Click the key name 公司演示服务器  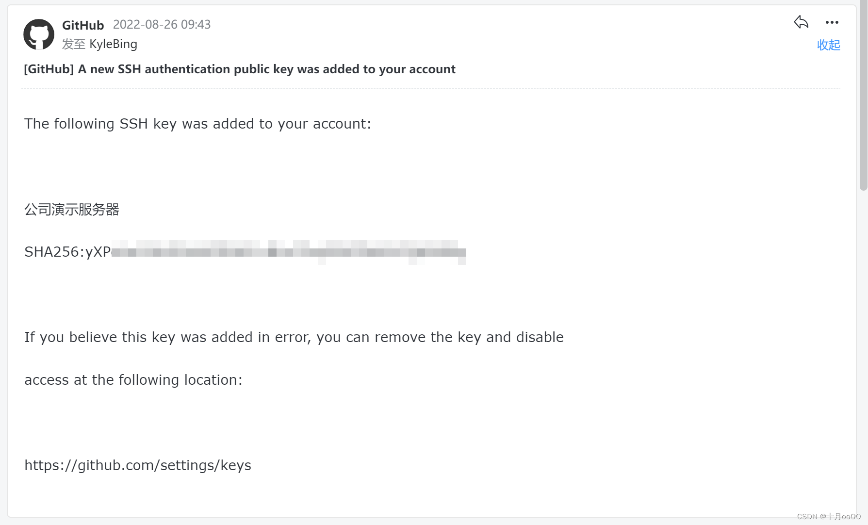click(72, 210)
